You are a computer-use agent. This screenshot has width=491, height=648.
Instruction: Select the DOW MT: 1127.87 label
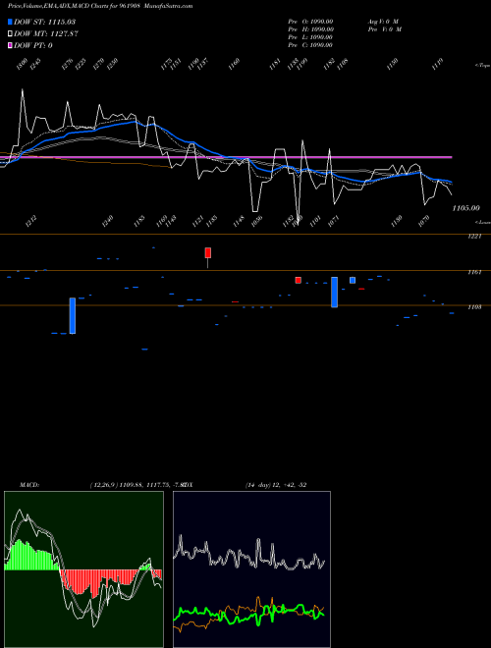click(x=46, y=34)
